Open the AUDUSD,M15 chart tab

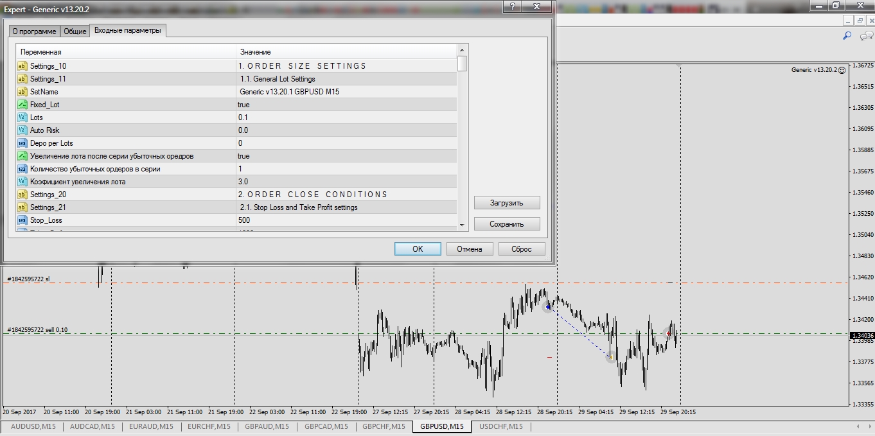(33, 426)
